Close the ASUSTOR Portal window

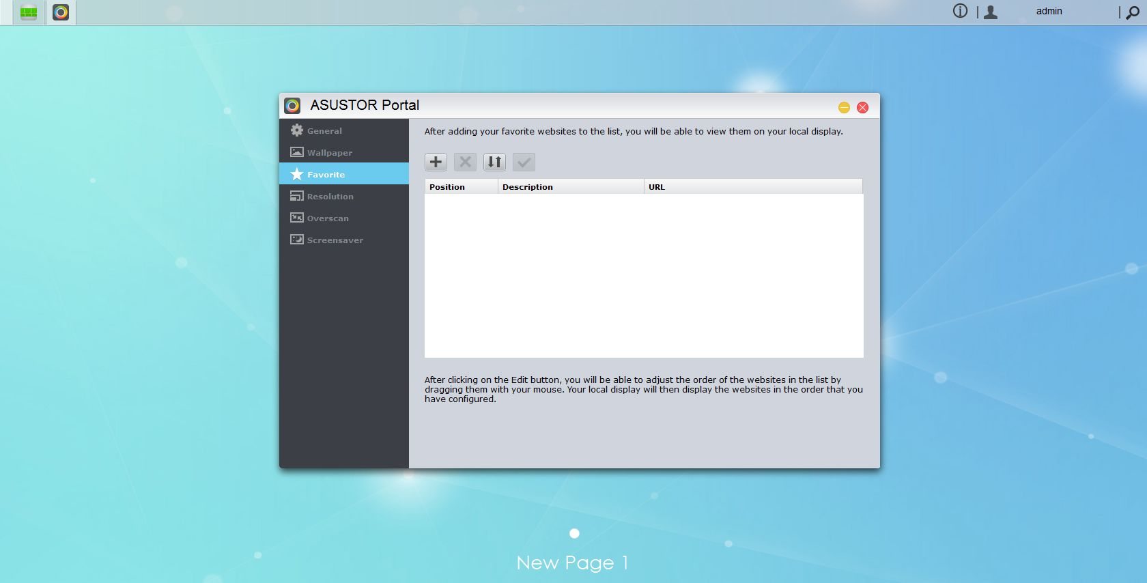coord(862,107)
